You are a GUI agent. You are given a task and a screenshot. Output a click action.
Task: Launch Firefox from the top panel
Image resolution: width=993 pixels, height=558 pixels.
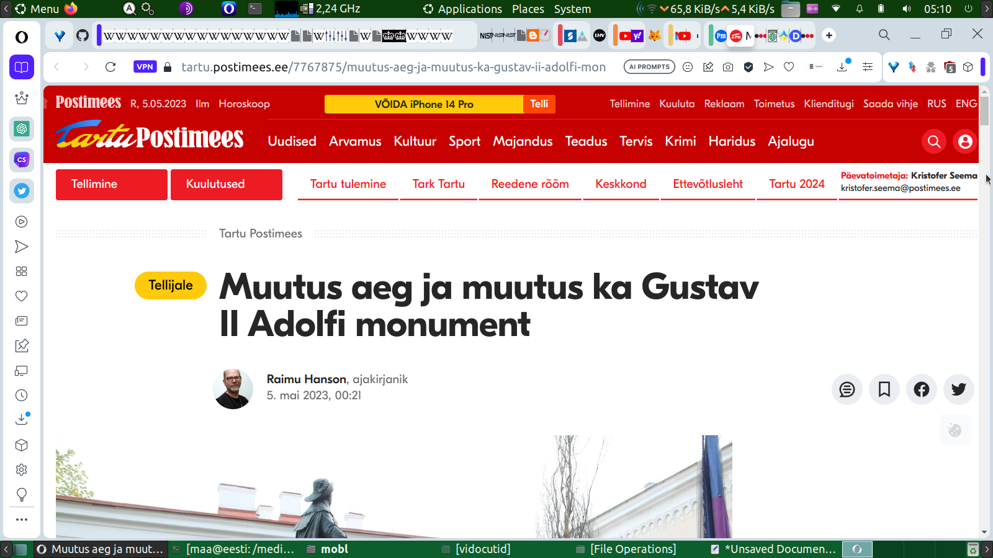tap(71, 9)
